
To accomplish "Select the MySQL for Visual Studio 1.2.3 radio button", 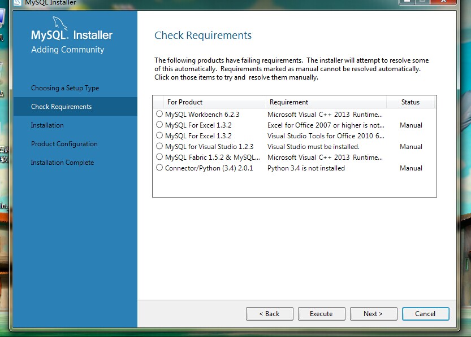I will 159,146.
